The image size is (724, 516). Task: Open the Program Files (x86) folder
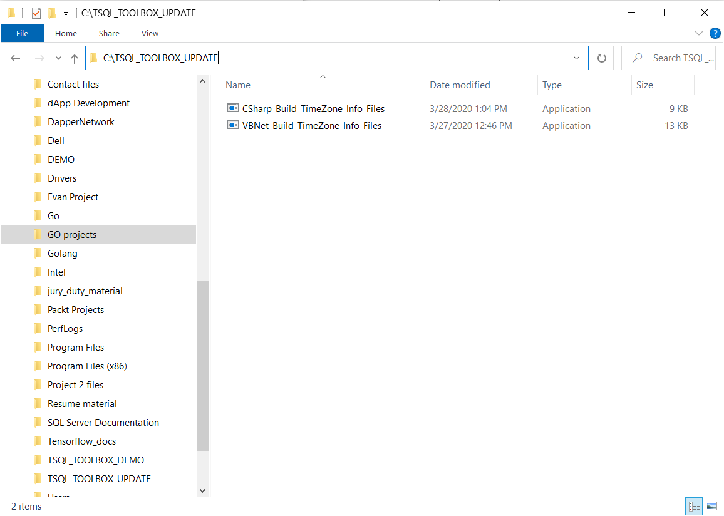87,366
